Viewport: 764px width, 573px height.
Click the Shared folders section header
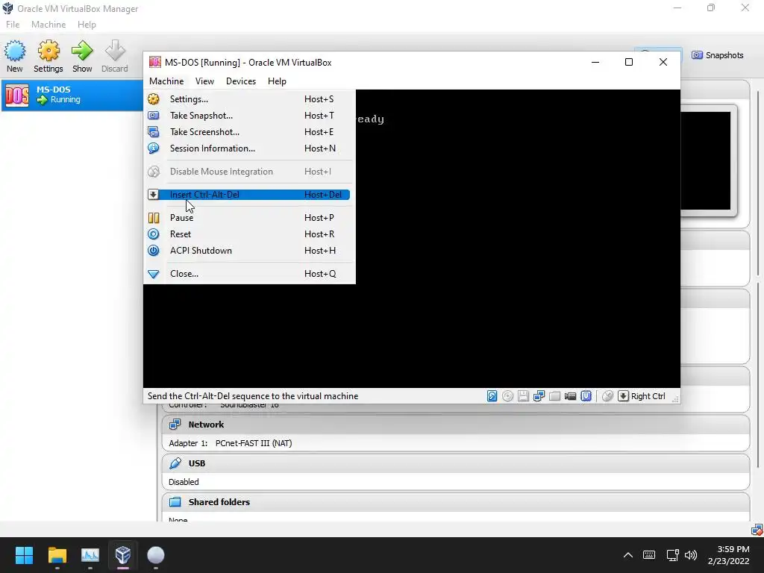point(456,502)
